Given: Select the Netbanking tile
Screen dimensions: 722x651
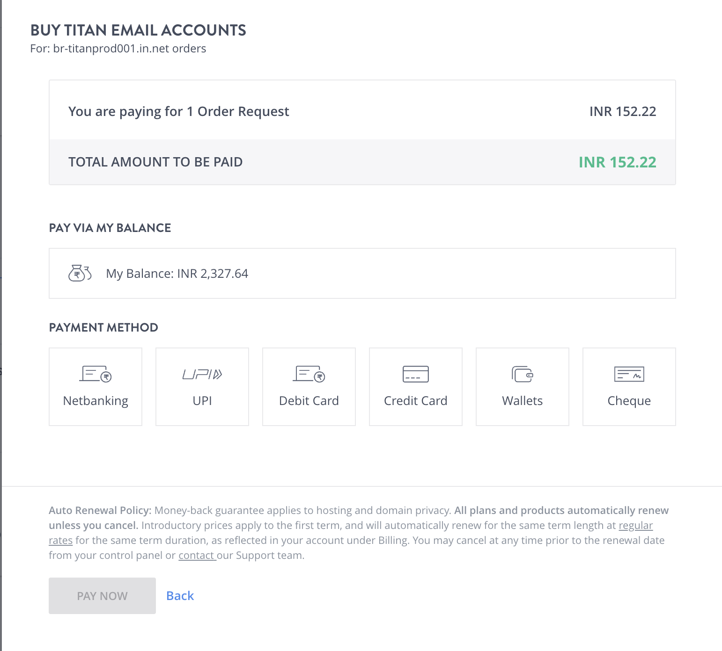Looking at the screenshot, I should 95,386.
